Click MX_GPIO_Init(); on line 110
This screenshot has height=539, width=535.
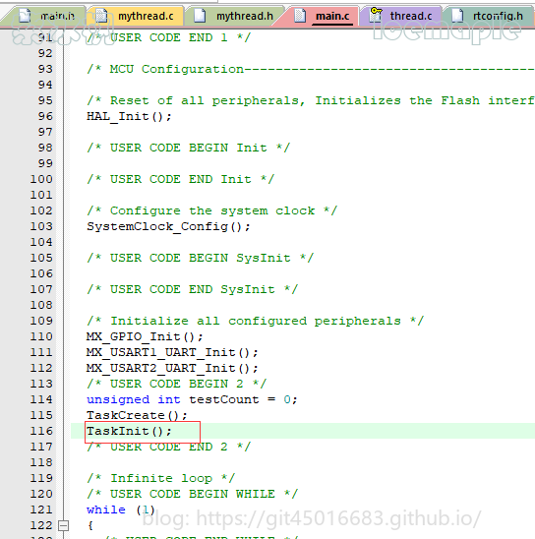(x=145, y=336)
